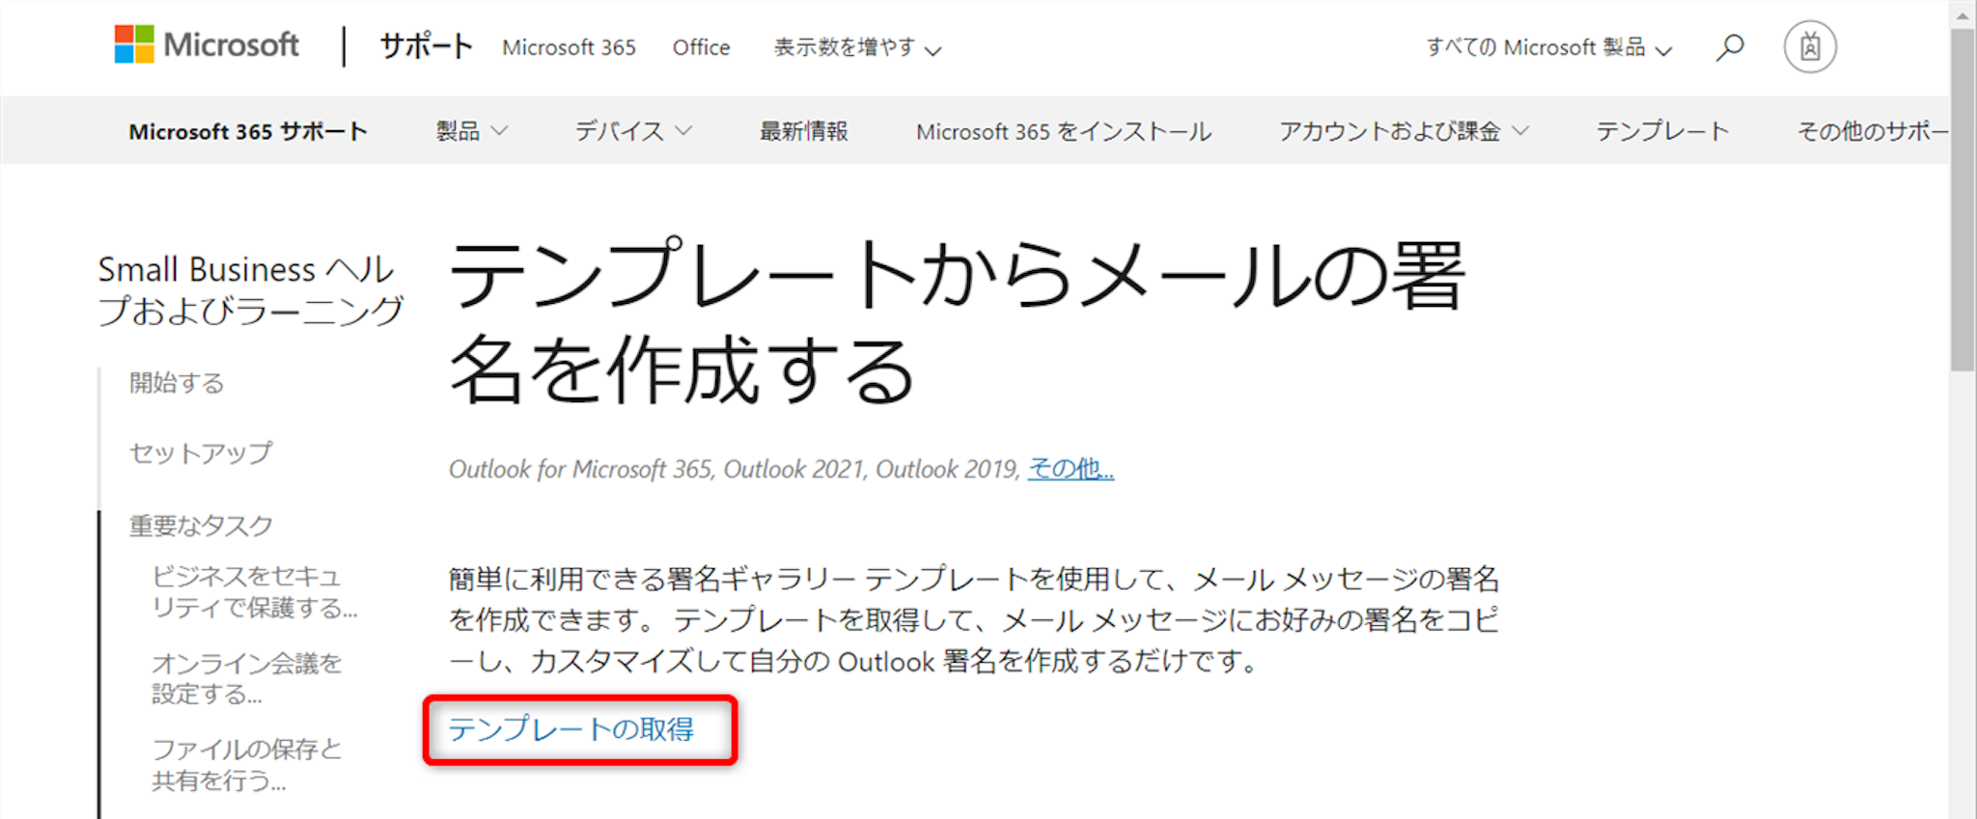Click the page title テンプレートからメールの署名を作成する
1977x819 pixels.
pyautogui.click(x=957, y=322)
